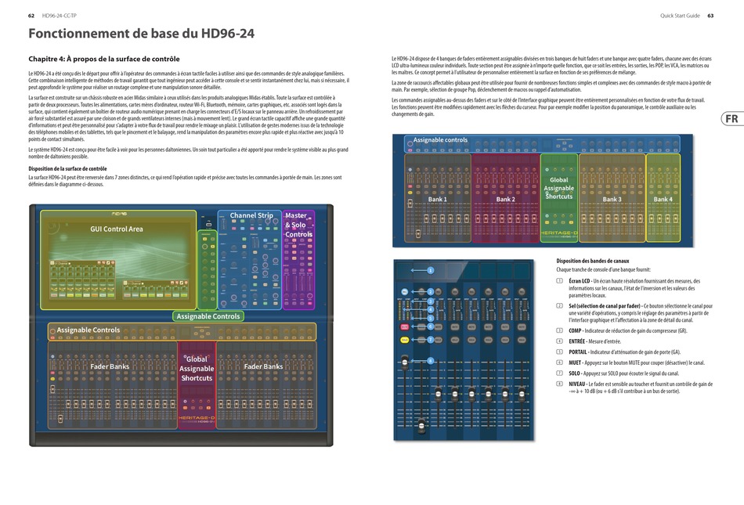Click the first channel's fader knob at the top

click(x=405, y=363)
